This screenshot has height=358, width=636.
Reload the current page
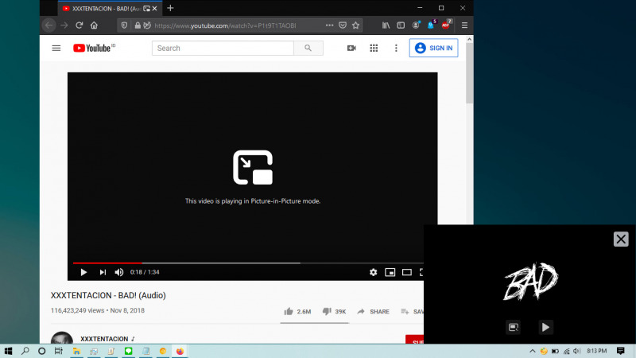(79, 25)
